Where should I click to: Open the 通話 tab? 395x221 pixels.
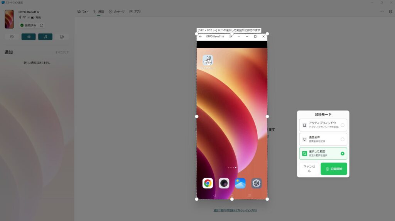[98, 12]
